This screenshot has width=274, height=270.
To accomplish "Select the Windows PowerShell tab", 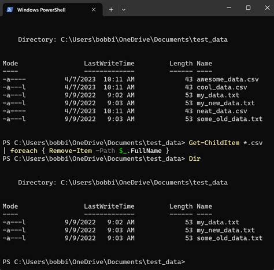I will click(52, 10).
